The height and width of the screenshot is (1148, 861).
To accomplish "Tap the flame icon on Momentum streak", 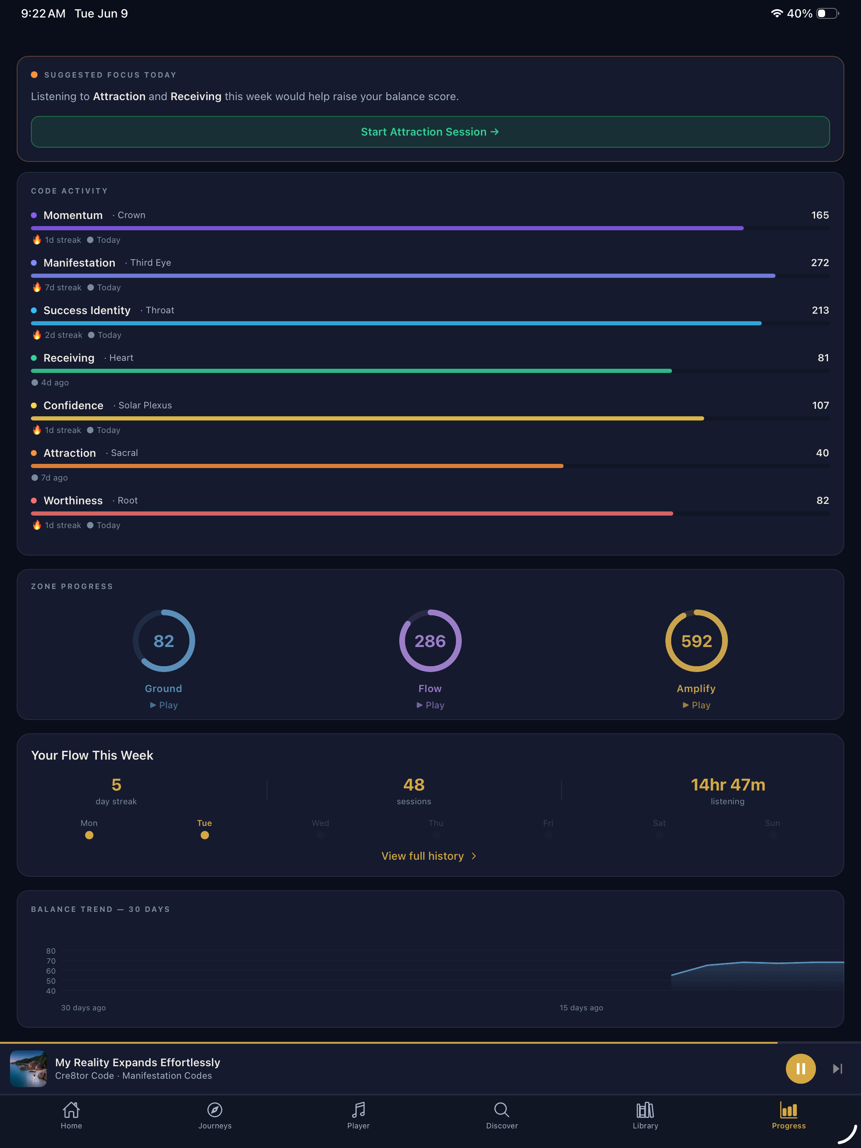I will (x=37, y=239).
